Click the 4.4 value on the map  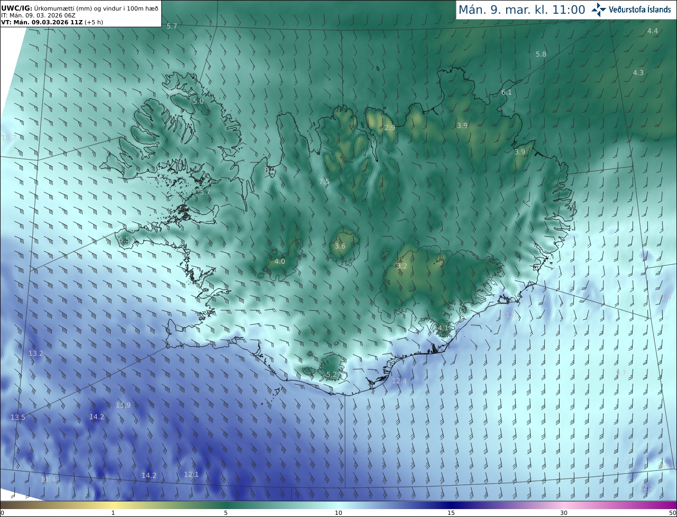click(x=653, y=31)
